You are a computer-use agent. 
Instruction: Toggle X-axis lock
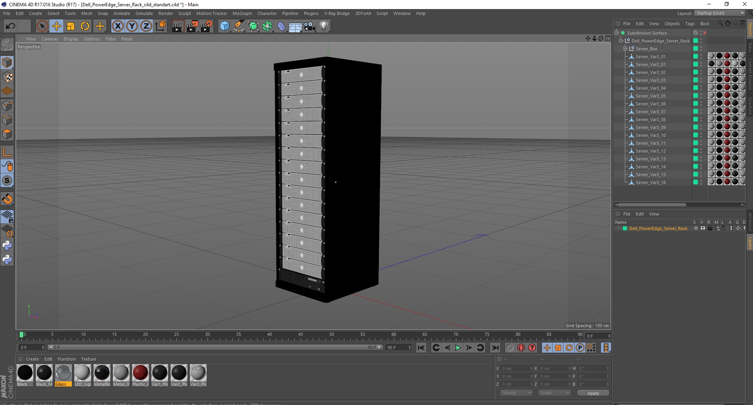[118, 26]
